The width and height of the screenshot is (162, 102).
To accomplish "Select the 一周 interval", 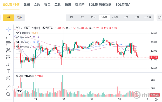I will 137,17.
